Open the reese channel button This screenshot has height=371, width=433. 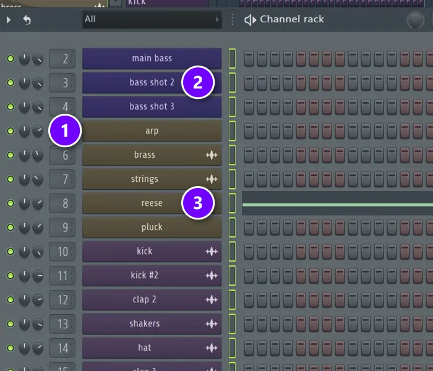coord(152,203)
